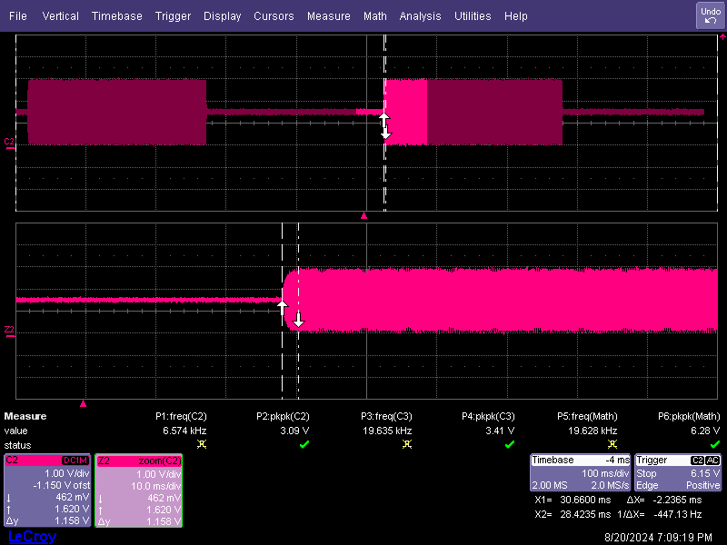
Task: Open the Trigger descriptor box
Action: 678,472
